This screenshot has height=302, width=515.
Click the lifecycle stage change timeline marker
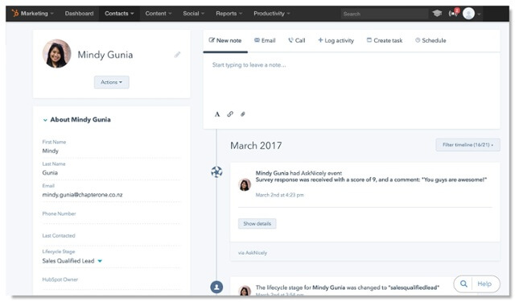(x=216, y=288)
